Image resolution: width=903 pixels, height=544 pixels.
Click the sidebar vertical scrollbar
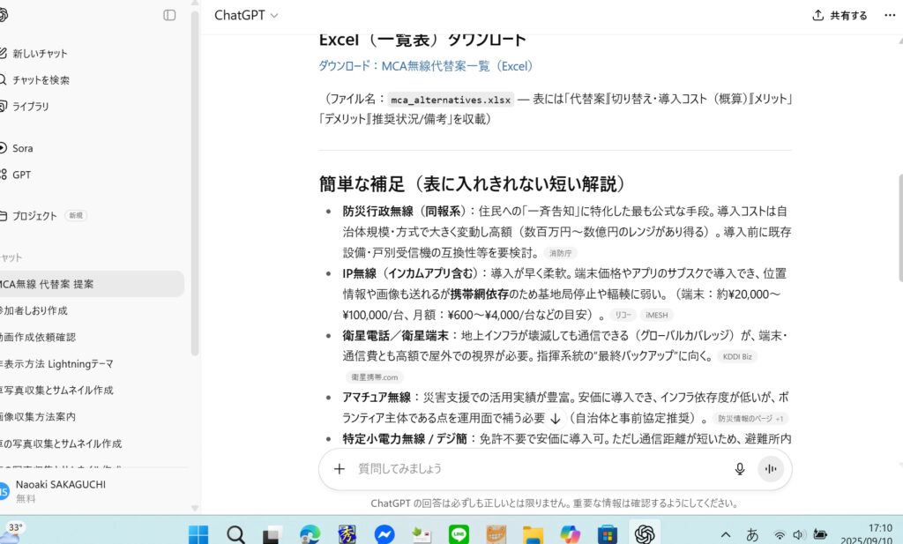195,184
